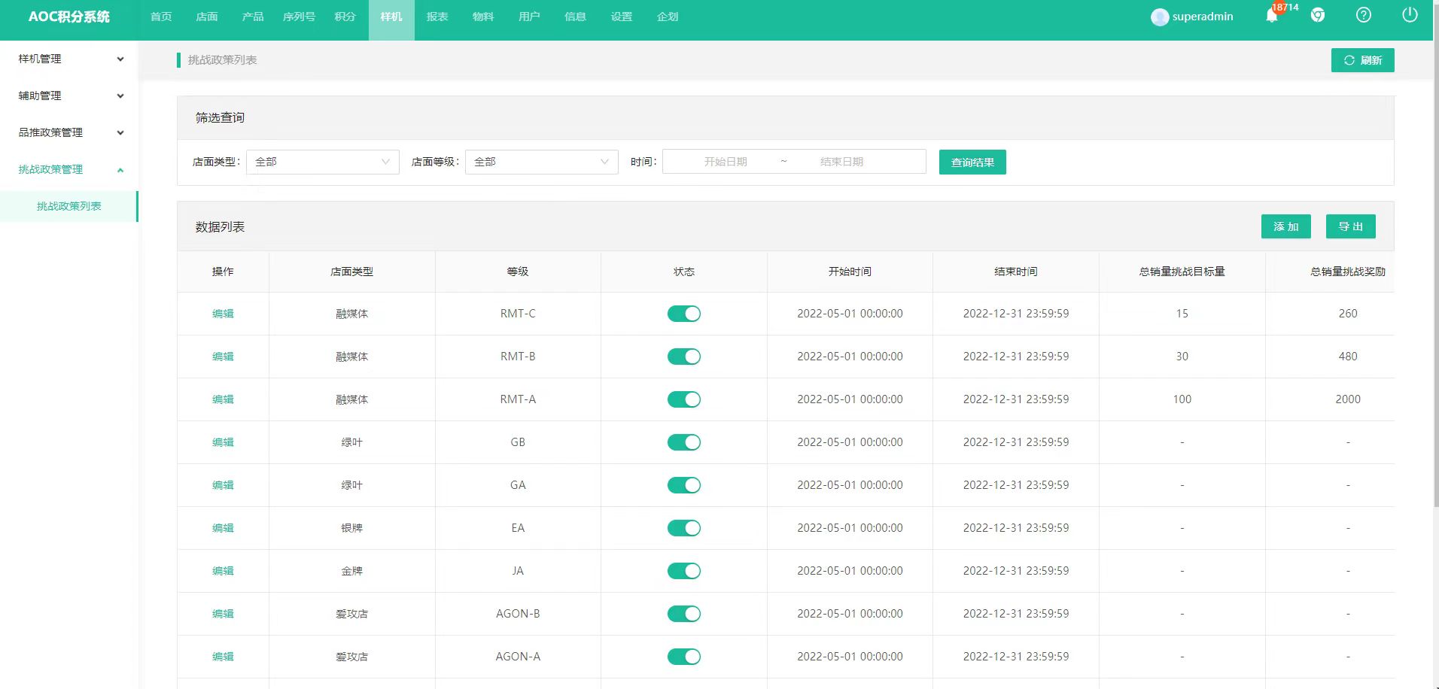
Task: Toggle status switch for JA row
Action: (684, 571)
